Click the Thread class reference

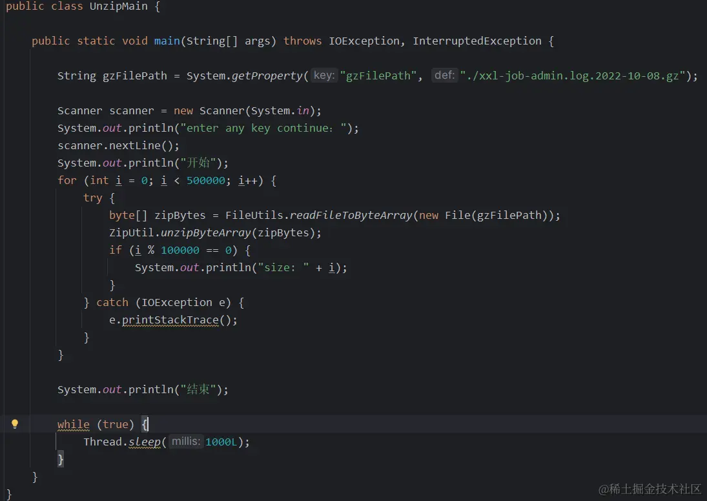(103, 442)
